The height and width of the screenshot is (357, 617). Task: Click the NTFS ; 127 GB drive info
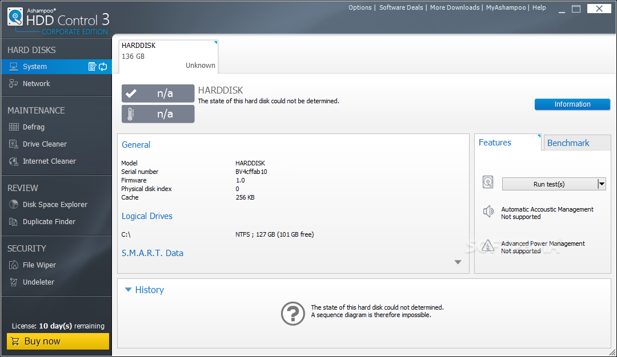click(x=275, y=234)
